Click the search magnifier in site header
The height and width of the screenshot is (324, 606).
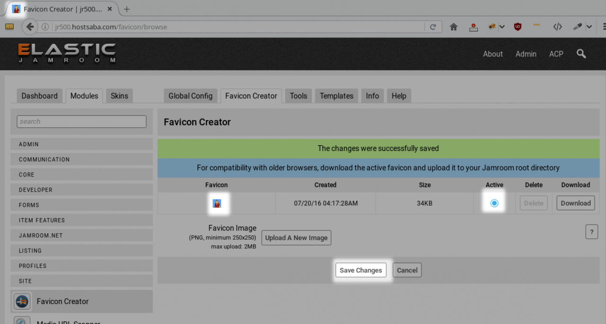[581, 54]
